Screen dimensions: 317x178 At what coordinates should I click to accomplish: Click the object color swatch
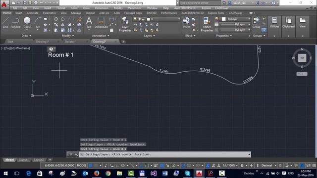coord(223,19)
